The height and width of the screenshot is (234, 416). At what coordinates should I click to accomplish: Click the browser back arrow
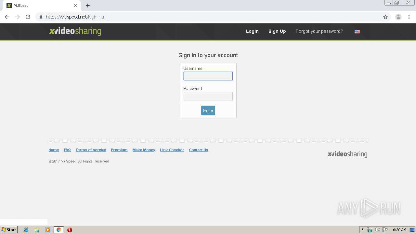pos(7,17)
